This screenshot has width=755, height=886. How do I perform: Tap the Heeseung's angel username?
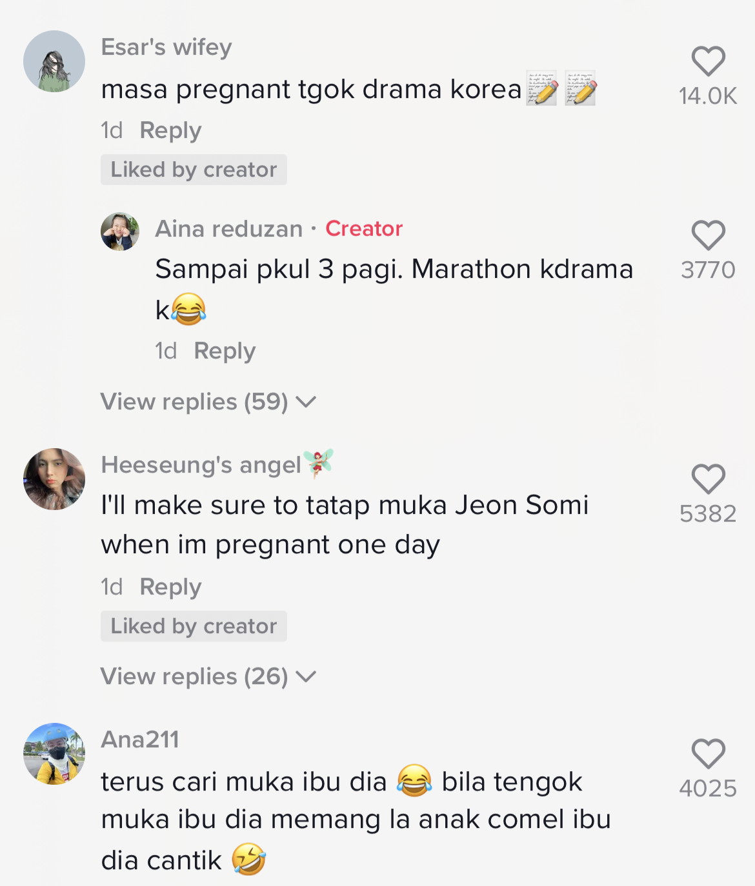pos(201,465)
